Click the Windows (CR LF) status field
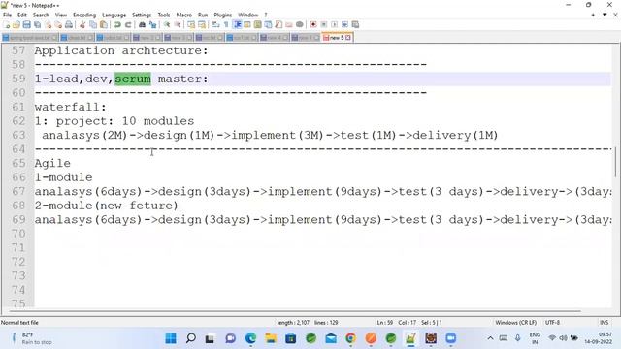Image resolution: width=621 pixels, height=349 pixels. pos(515,323)
